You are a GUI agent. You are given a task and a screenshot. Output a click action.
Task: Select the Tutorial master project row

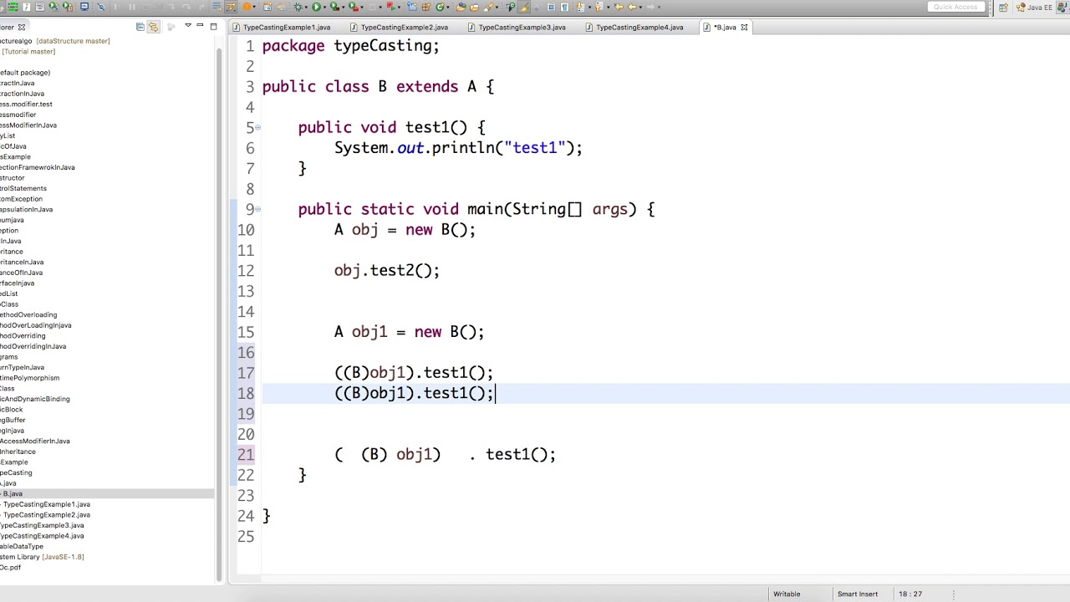pos(28,52)
